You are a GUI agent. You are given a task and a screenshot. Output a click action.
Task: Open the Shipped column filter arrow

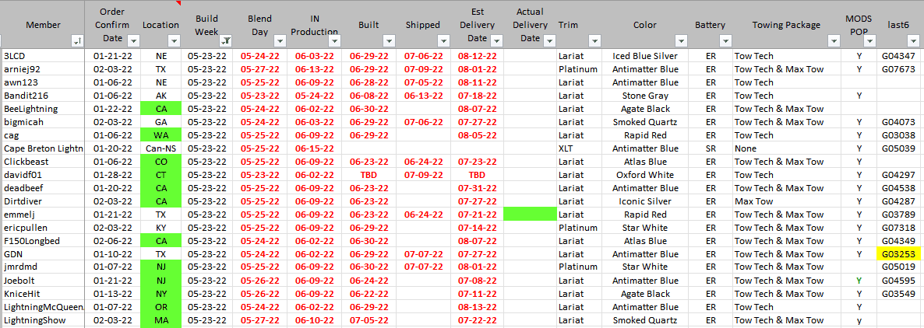(x=443, y=40)
